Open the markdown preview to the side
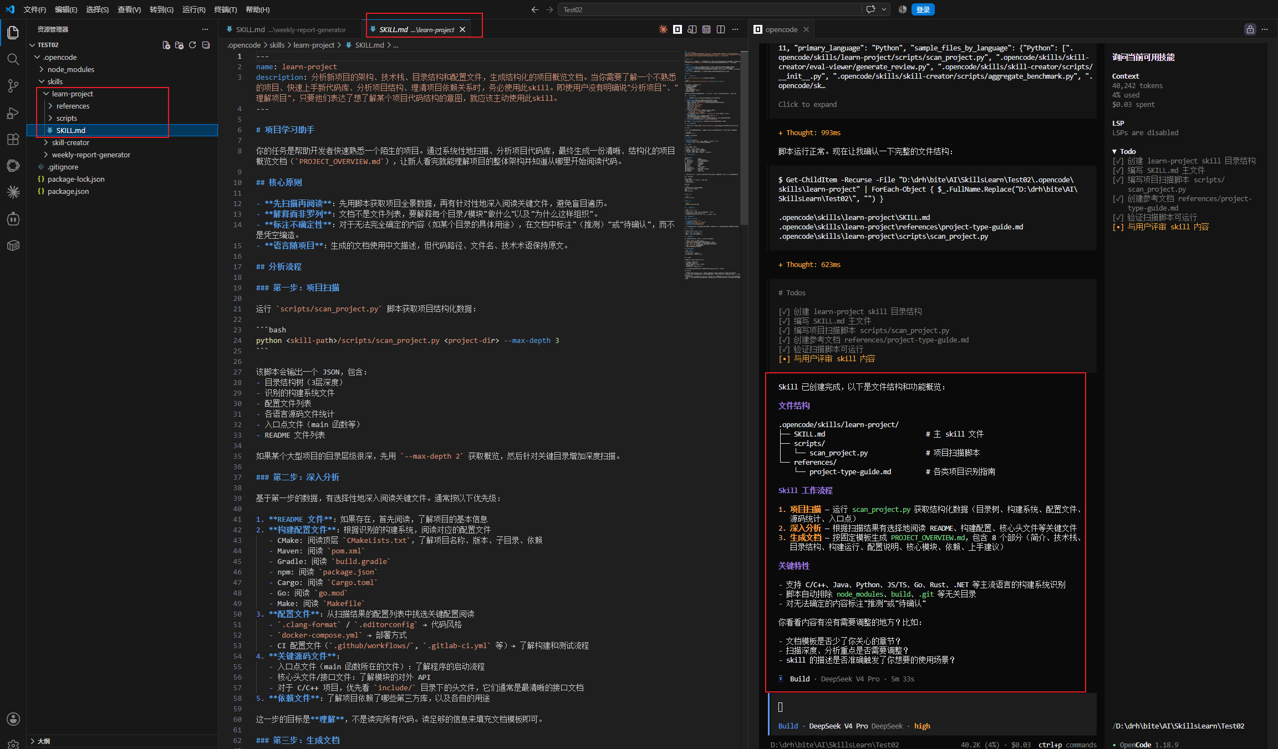The width and height of the screenshot is (1278, 749). (x=692, y=29)
